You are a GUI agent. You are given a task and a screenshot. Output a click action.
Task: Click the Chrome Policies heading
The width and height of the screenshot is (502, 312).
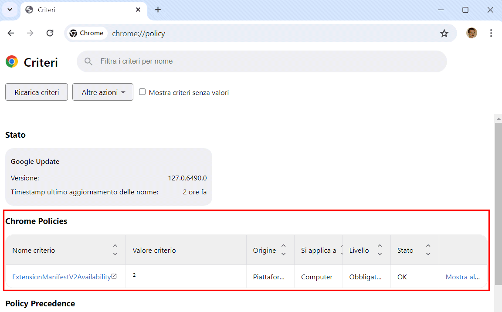pyautogui.click(x=36, y=221)
